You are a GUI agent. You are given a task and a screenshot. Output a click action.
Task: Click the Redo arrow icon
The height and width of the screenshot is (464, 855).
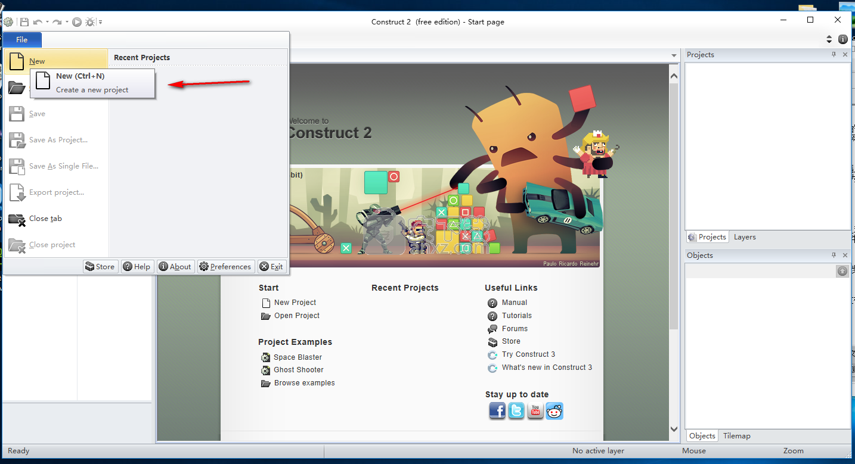pos(57,22)
